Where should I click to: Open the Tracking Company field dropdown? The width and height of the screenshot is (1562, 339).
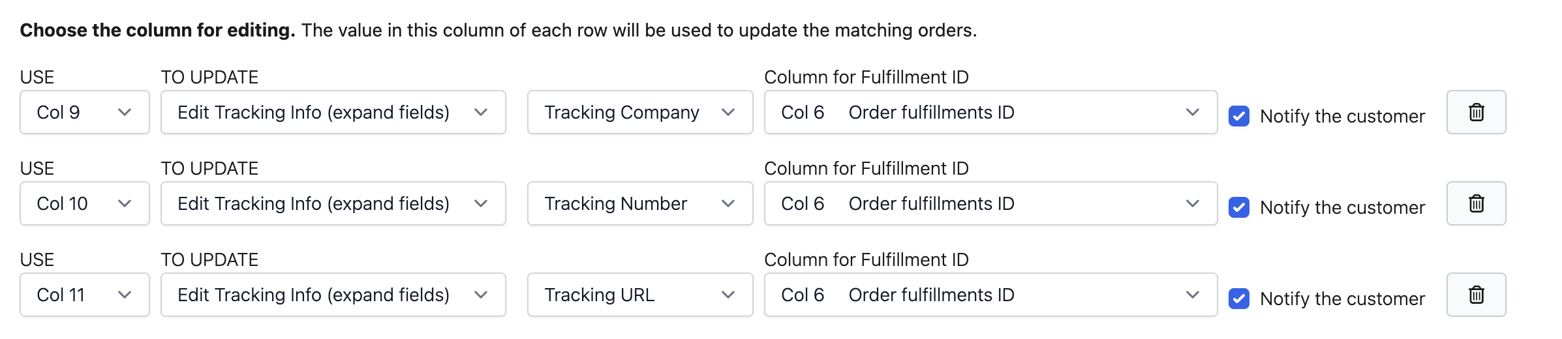coord(639,112)
